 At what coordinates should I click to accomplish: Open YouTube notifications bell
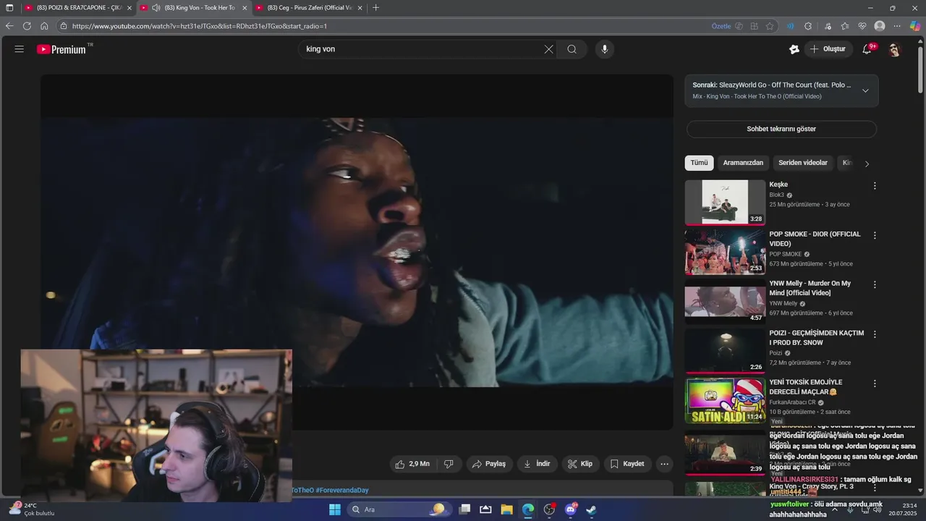tap(867, 49)
